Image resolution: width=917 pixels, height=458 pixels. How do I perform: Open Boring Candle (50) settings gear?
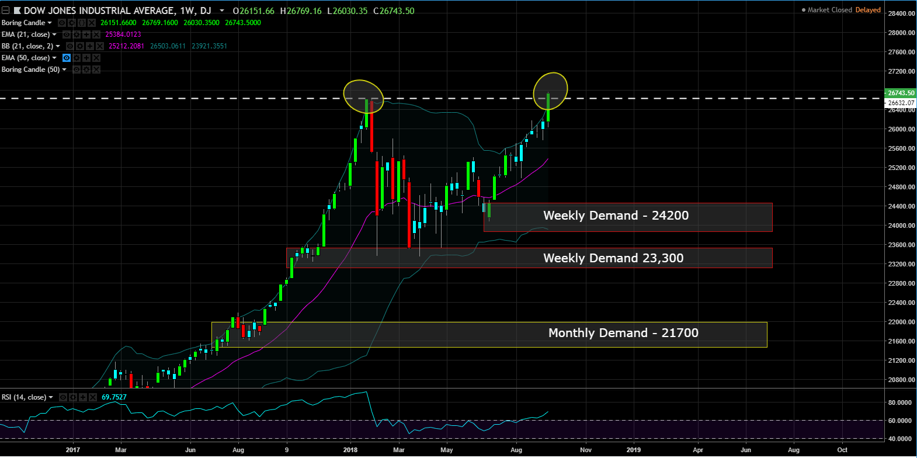tap(86, 70)
